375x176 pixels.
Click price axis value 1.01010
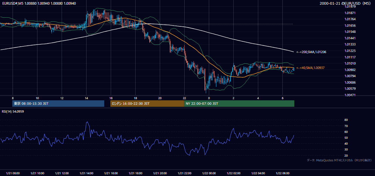pyautogui.click(x=350, y=63)
